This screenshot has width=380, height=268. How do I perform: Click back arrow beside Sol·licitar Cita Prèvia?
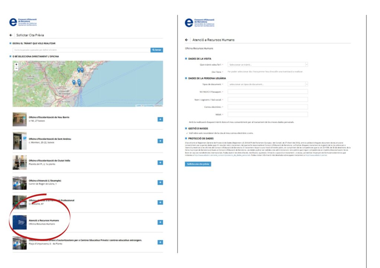(11, 35)
